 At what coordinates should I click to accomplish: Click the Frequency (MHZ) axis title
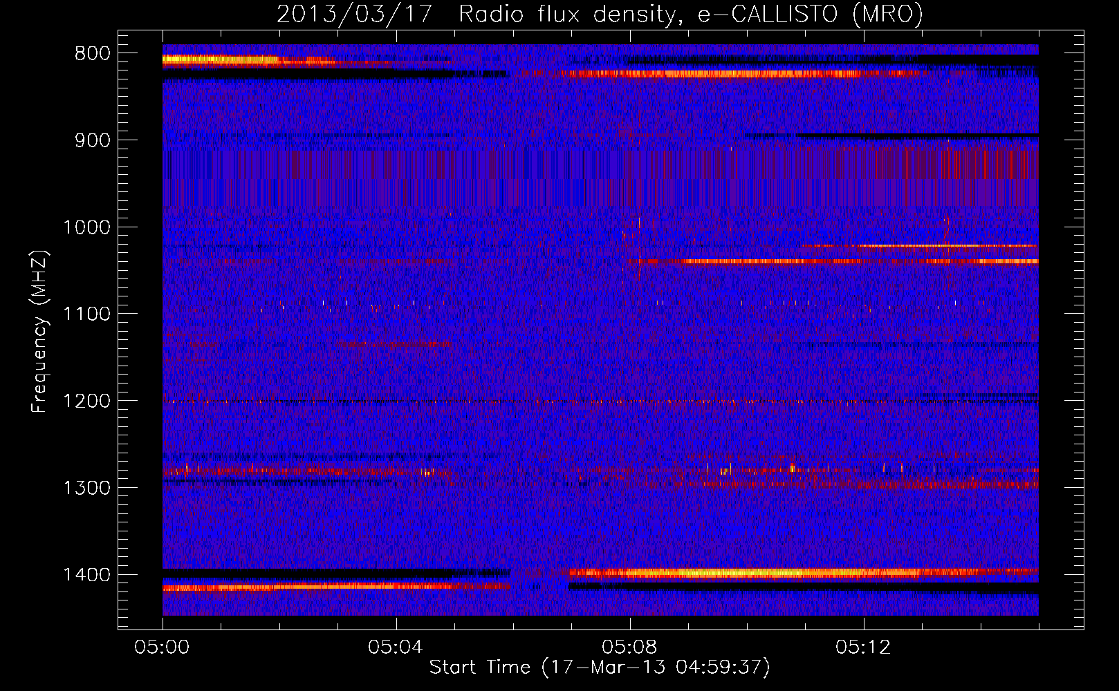[39, 332]
